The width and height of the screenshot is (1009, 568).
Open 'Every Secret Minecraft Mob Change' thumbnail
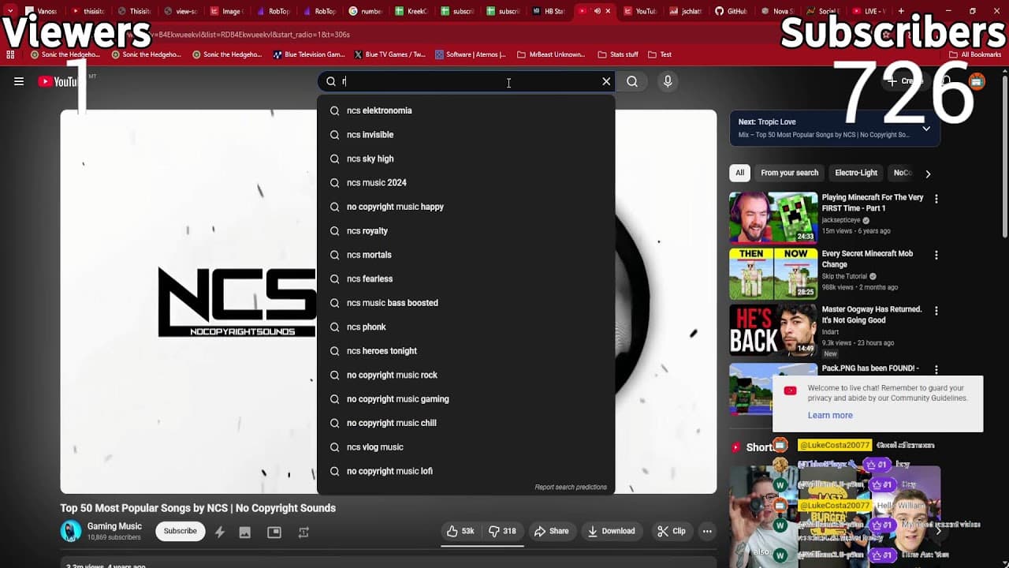(773, 273)
